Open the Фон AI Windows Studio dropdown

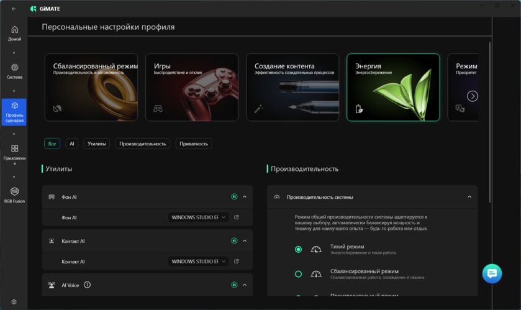point(198,217)
